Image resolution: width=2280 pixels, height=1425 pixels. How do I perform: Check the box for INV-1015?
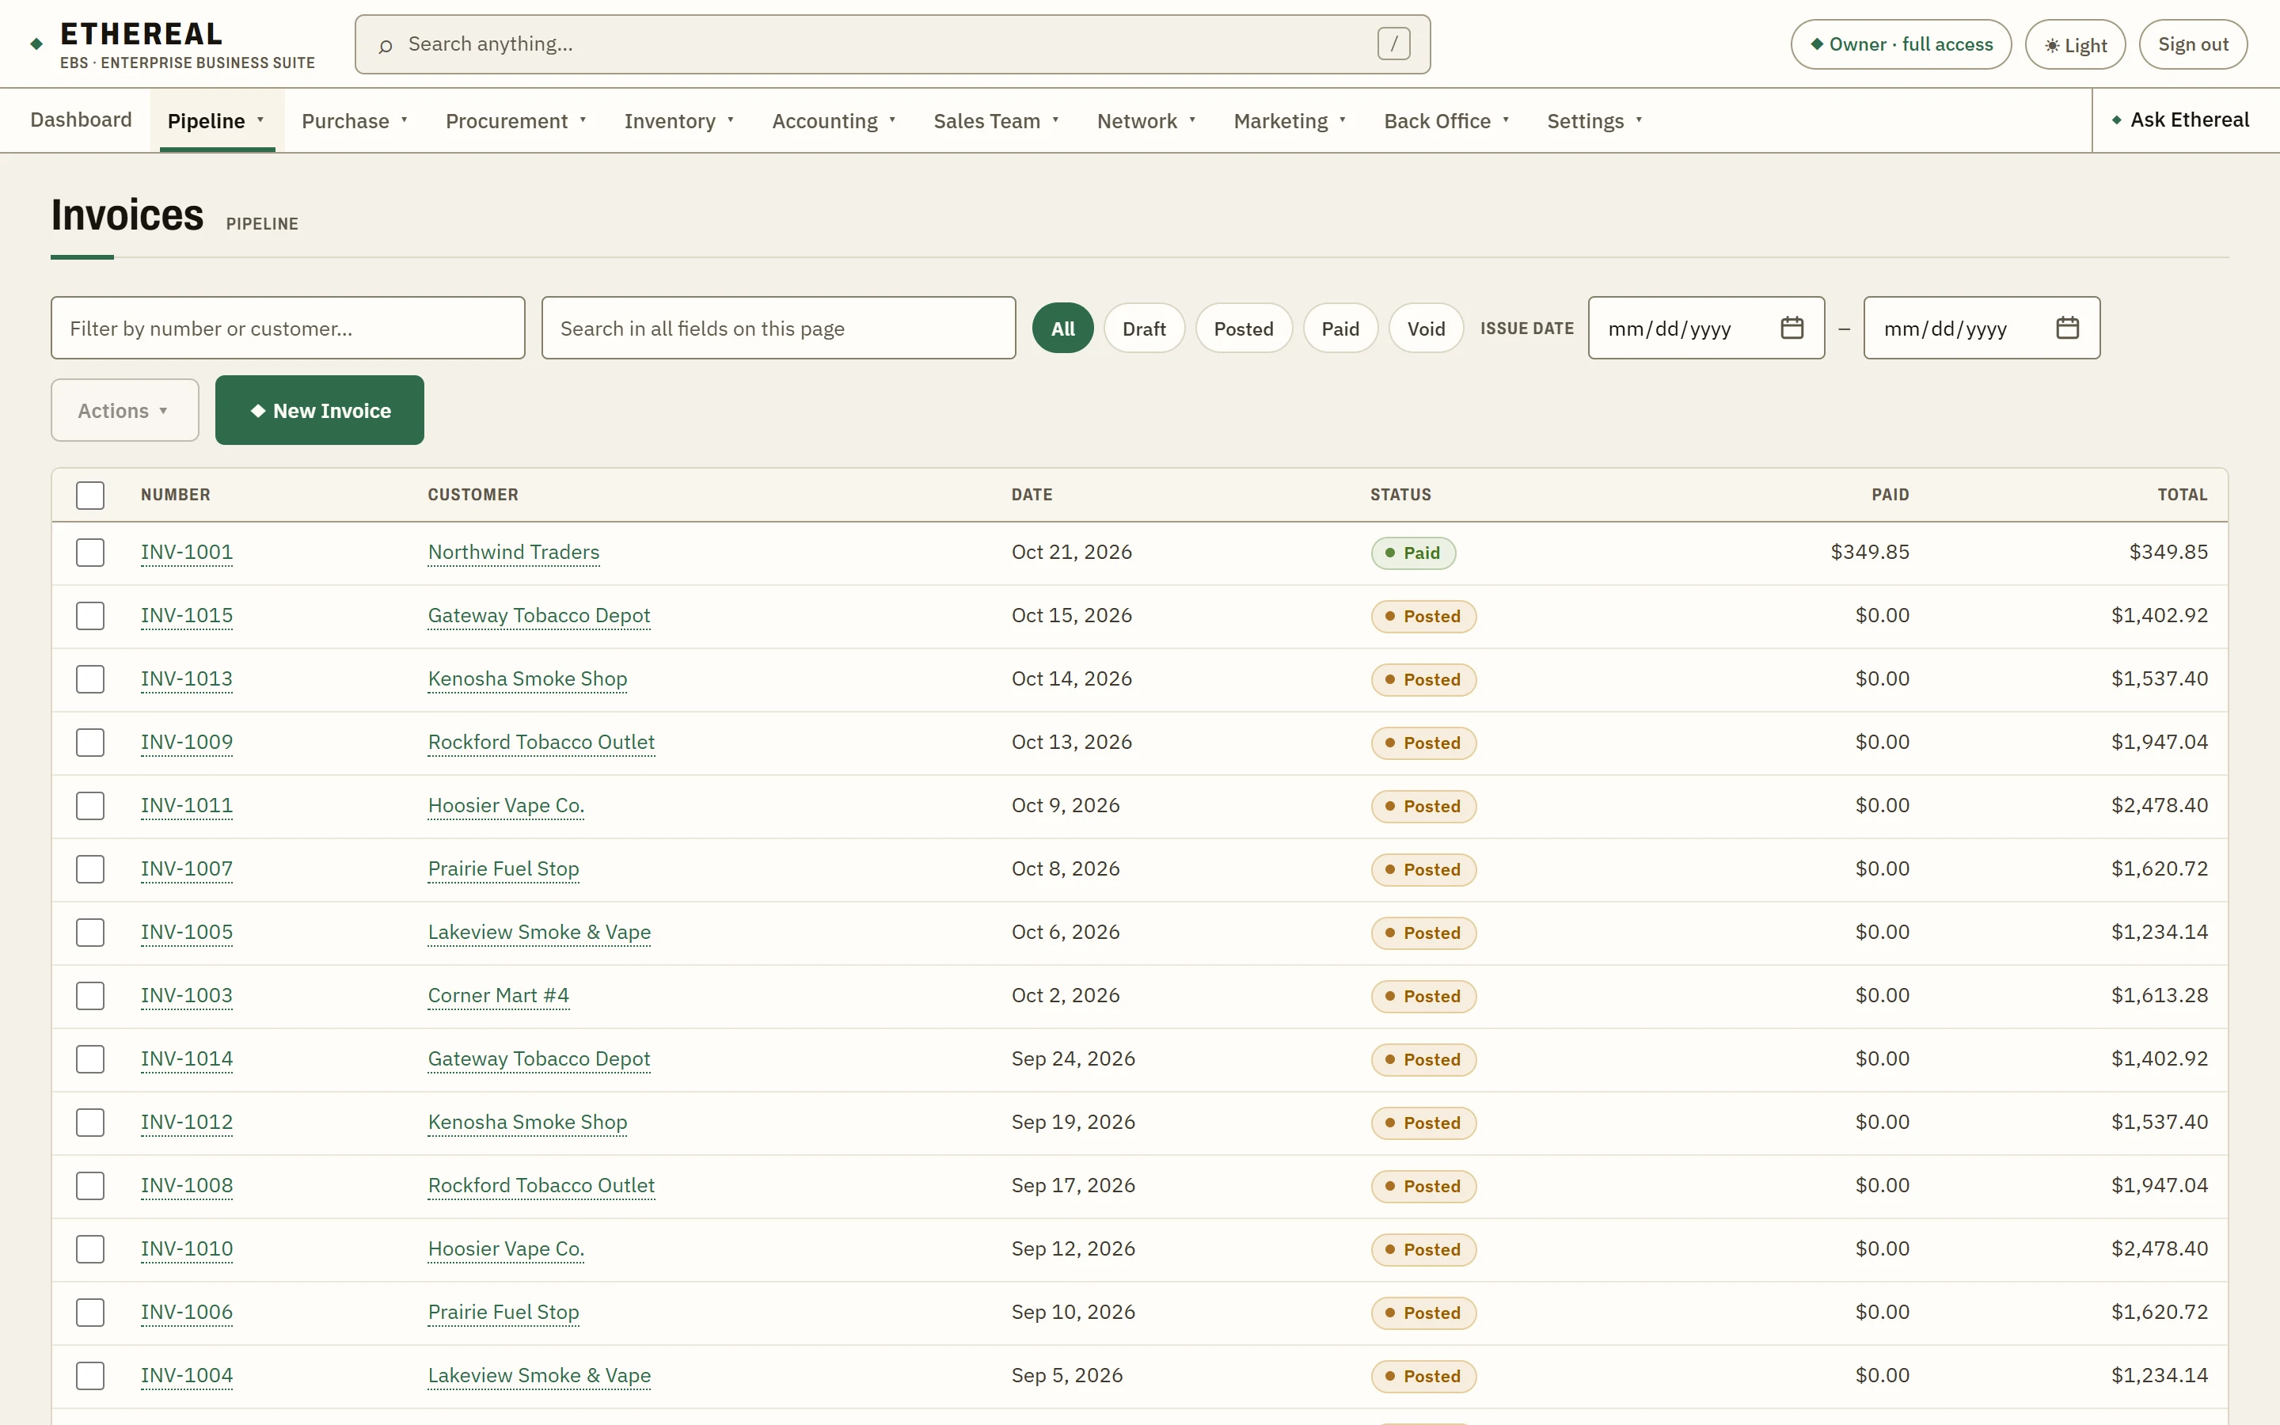[x=90, y=615]
